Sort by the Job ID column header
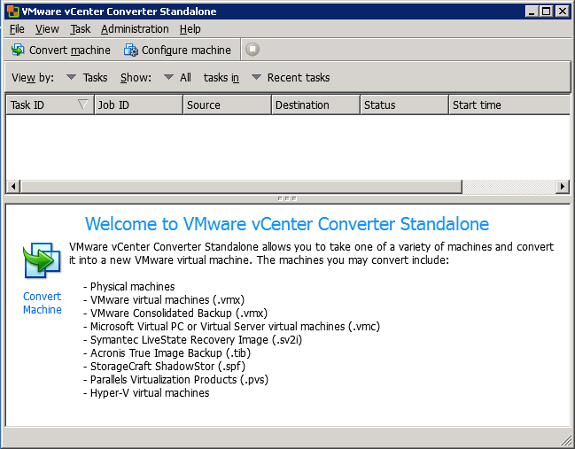Screen dimensions: 575x449 pyautogui.click(x=138, y=105)
